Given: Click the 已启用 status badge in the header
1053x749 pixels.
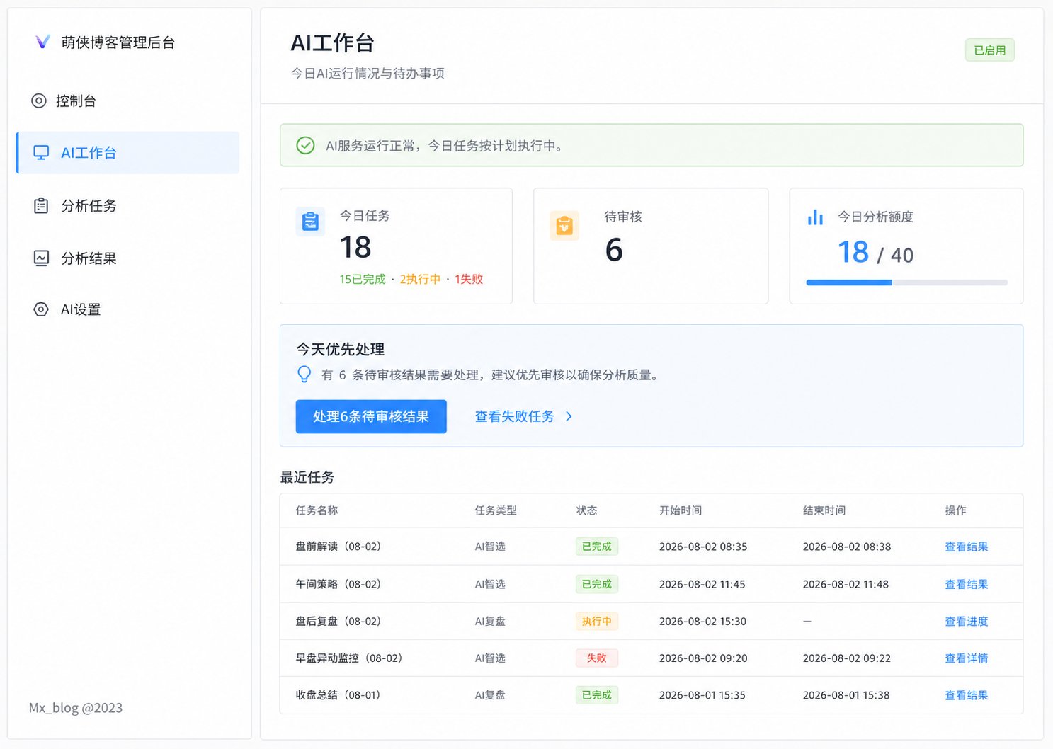Looking at the screenshot, I should 990,50.
